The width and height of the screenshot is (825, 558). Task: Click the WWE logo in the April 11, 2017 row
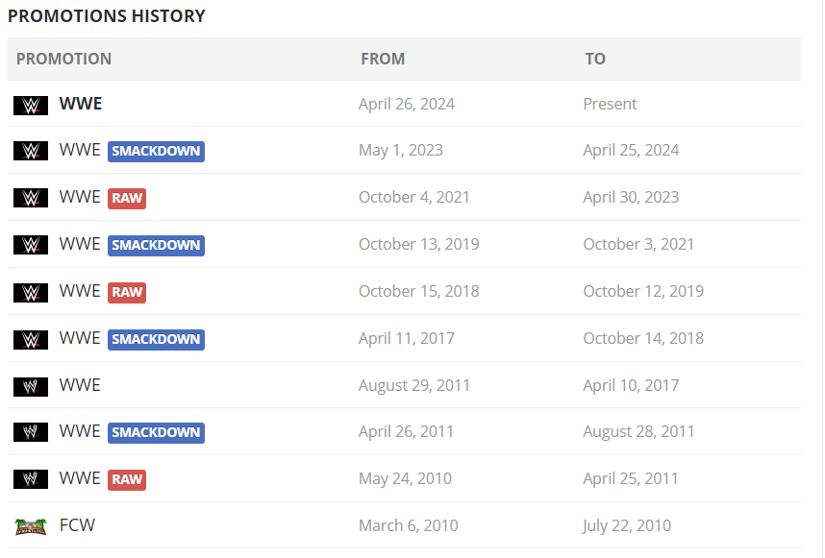pos(31,339)
